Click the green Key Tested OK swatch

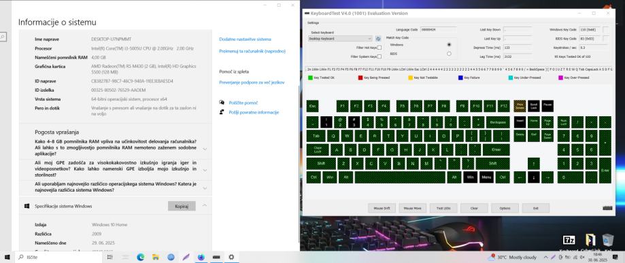point(310,77)
